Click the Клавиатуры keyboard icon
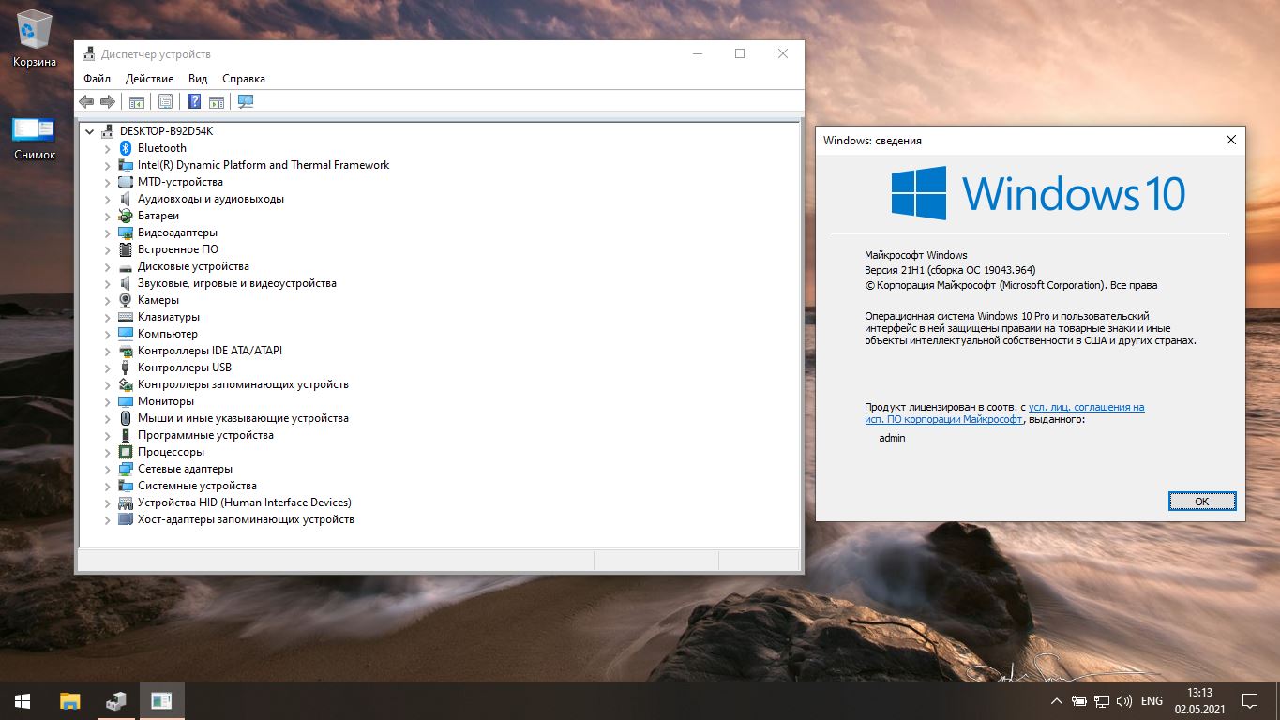Screen dimensions: 1280x720 click(126, 317)
